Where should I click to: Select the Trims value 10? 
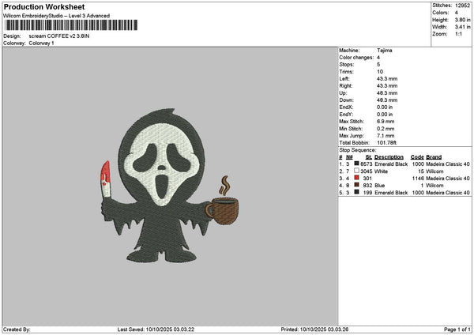click(x=380, y=72)
